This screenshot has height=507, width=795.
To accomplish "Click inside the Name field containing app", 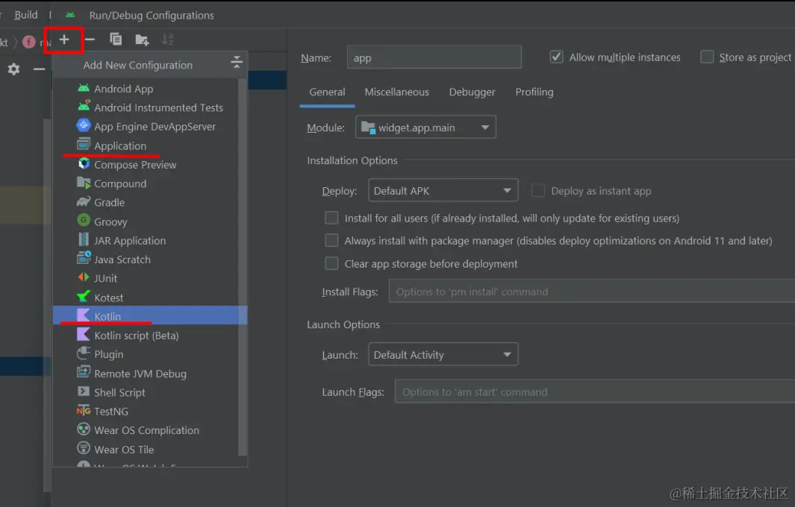I will [433, 57].
